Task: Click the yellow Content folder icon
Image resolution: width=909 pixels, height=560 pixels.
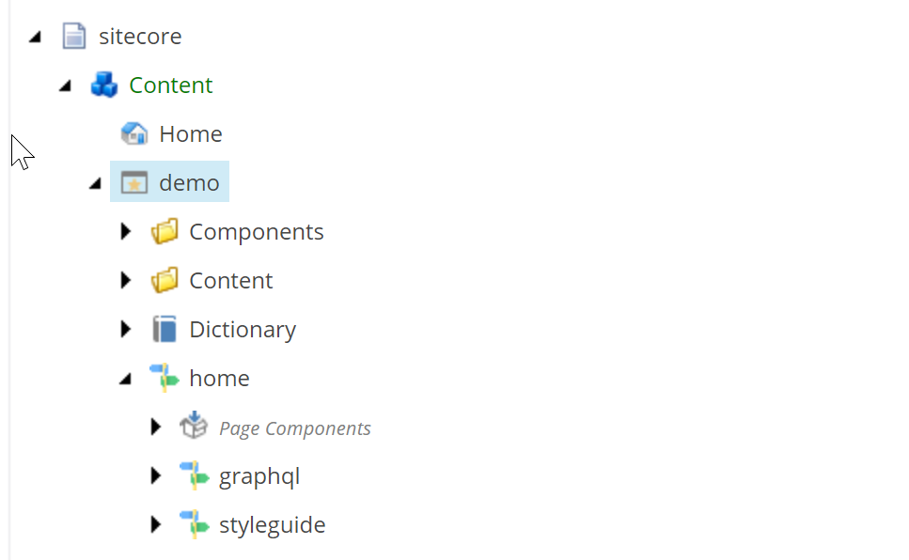Action: tap(165, 281)
